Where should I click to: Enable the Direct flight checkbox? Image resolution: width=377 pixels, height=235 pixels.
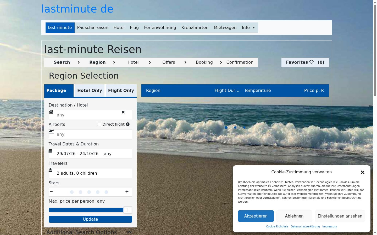point(99,125)
